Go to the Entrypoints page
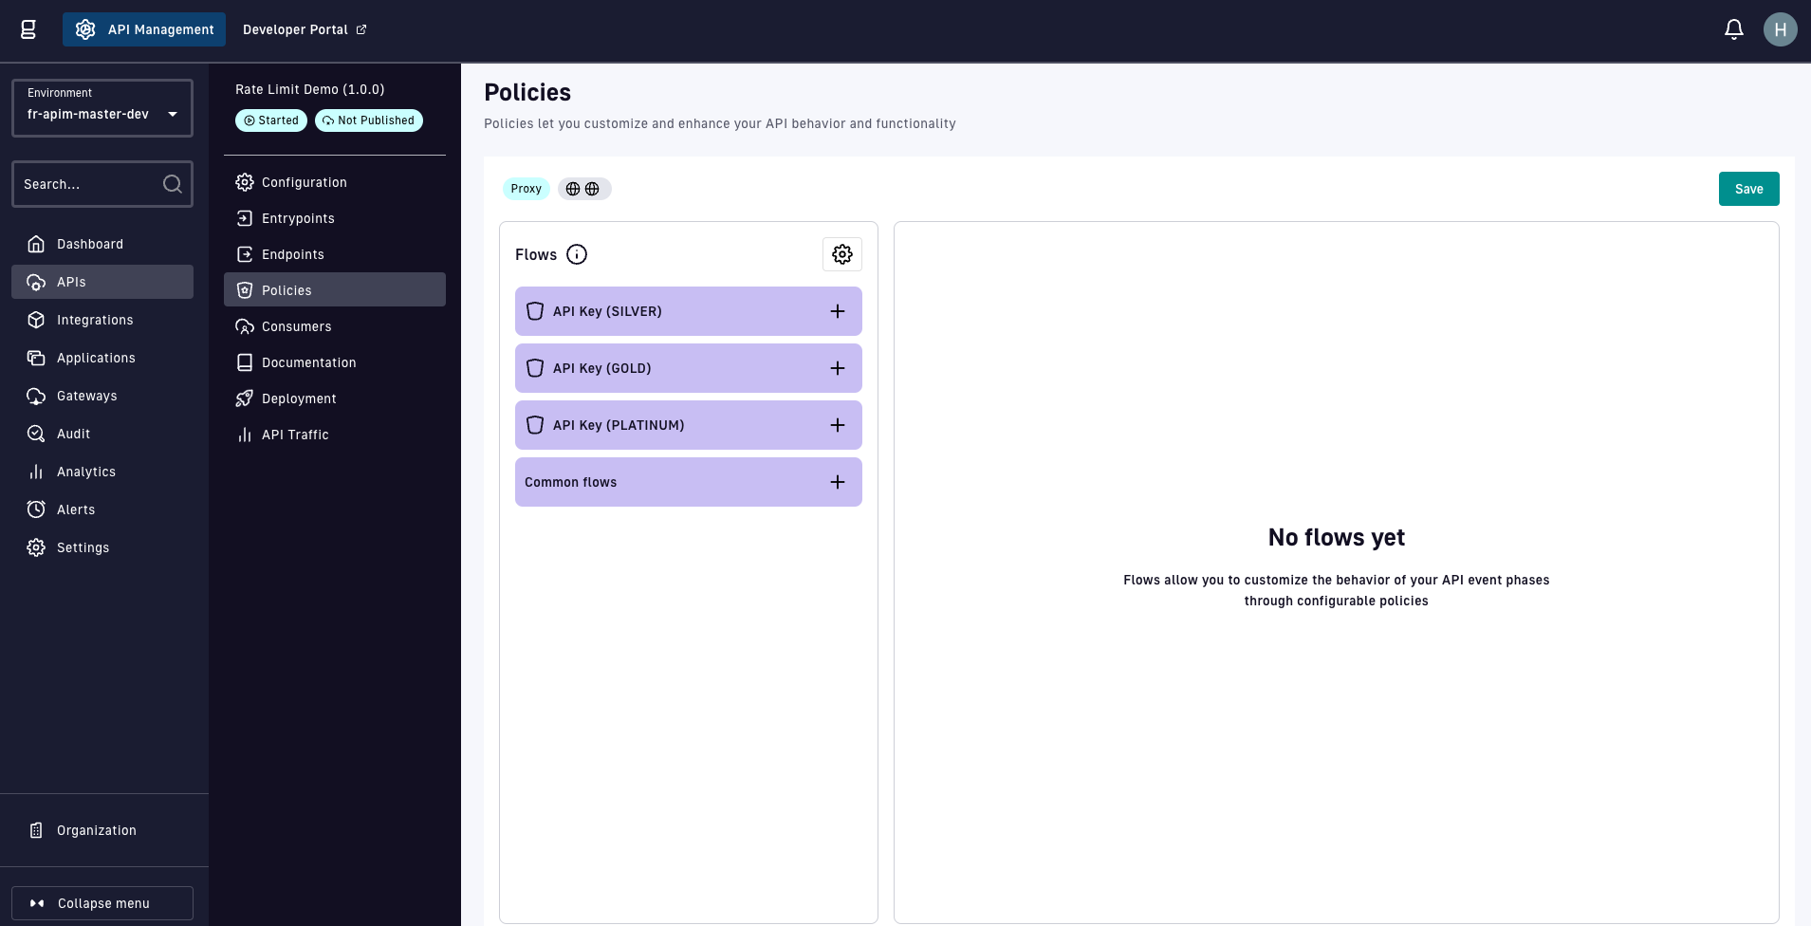Screen dimensions: 1811x926 (x=298, y=218)
